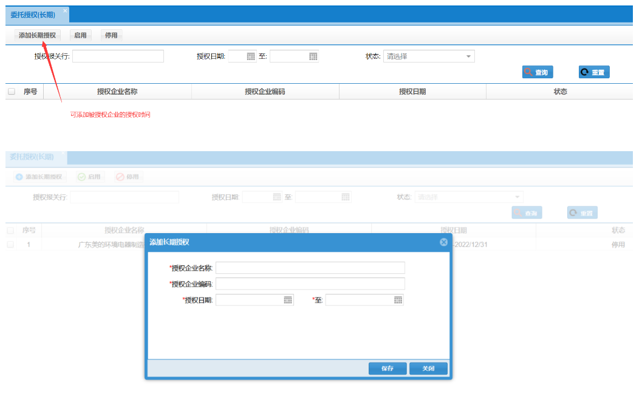This screenshot has width=642, height=394.
Task: Click 添加长期授权 in the upper toolbar
Action: pos(37,35)
